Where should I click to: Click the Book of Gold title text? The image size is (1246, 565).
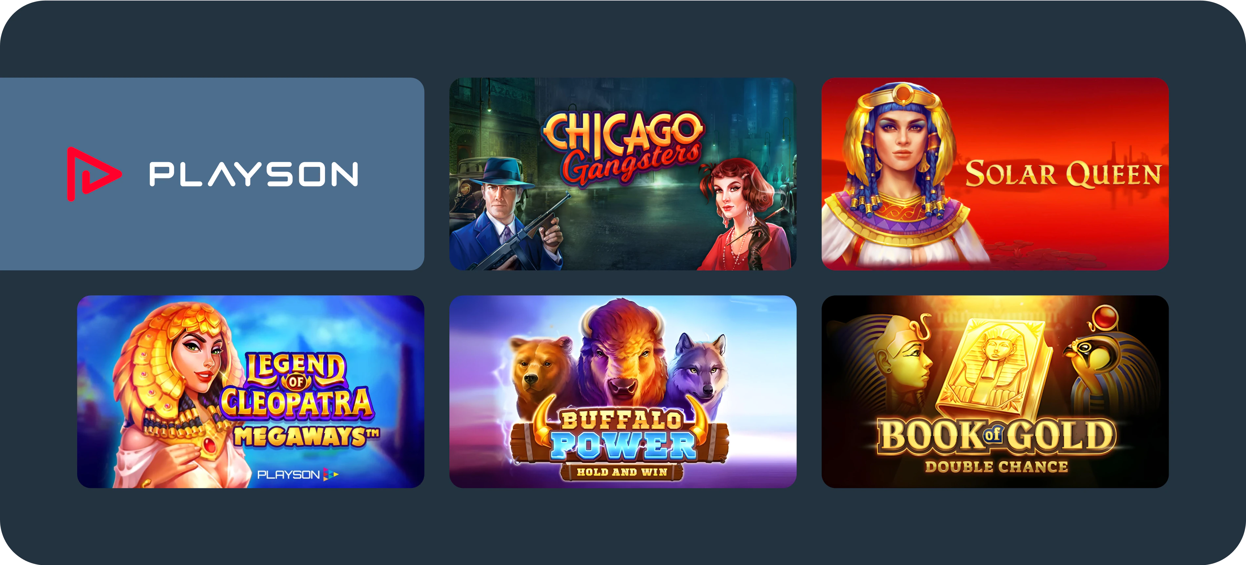pos(996,437)
